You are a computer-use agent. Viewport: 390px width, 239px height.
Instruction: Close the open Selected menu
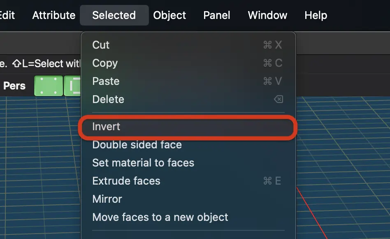pos(114,15)
